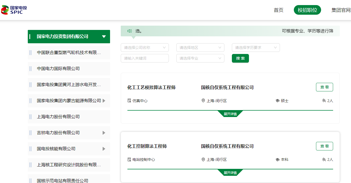This screenshot has width=351, height=183.
Task: Go to 首页 in navigation
Action: click(279, 10)
